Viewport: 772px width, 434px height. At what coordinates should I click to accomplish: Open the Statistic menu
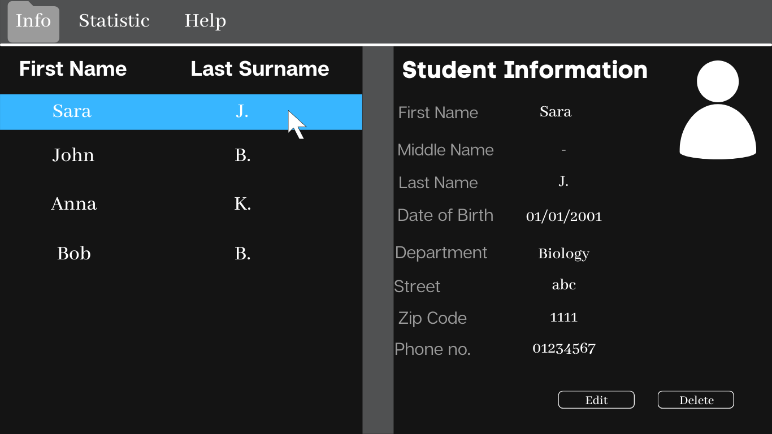pyautogui.click(x=114, y=21)
